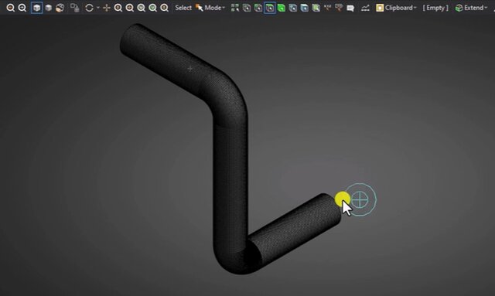
Task: Open the selection Mode dropdown
Action: click(x=210, y=8)
